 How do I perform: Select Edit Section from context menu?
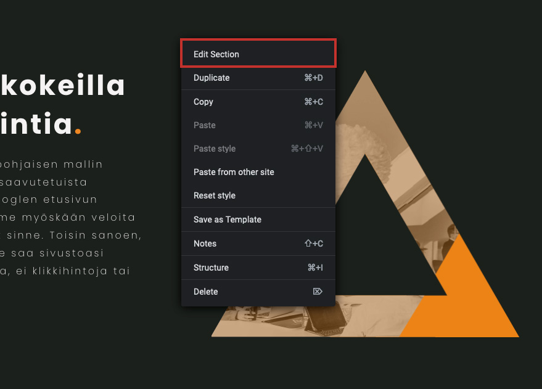(258, 54)
